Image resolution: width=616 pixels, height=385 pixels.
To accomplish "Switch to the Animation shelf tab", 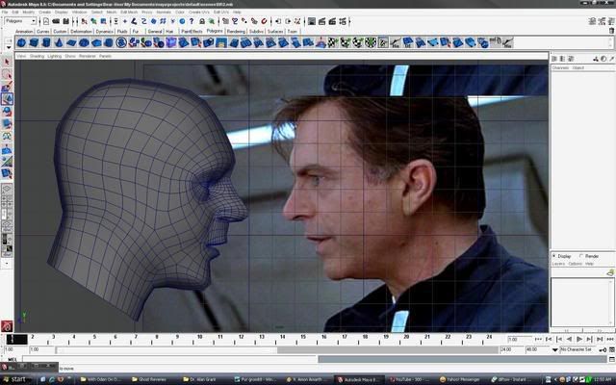I will 24,31.
